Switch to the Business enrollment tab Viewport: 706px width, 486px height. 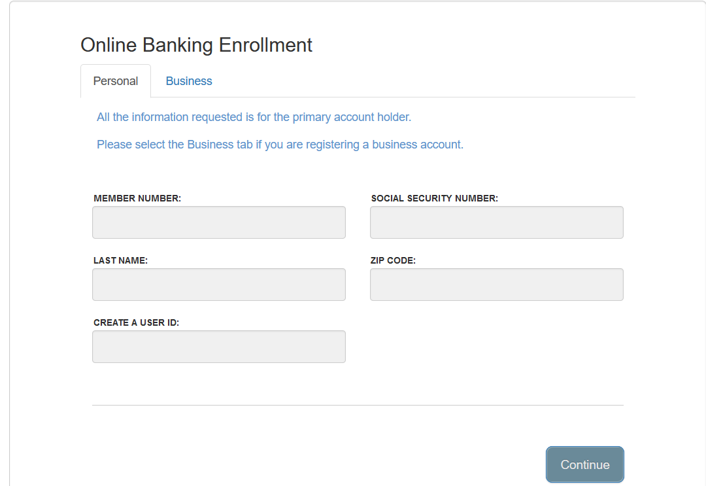pyautogui.click(x=189, y=81)
